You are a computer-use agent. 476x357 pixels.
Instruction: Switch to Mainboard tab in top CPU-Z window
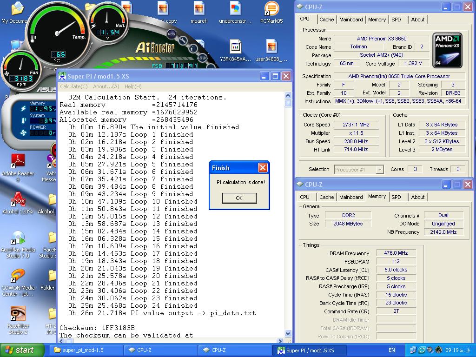tap(351, 20)
